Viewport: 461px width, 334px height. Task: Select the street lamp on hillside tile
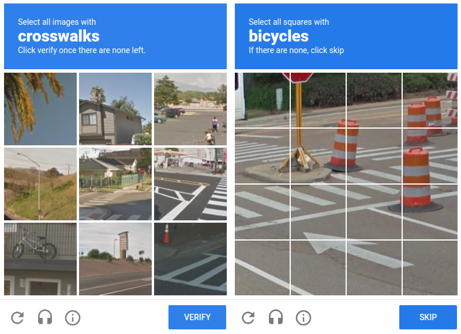(x=40, y=184)
